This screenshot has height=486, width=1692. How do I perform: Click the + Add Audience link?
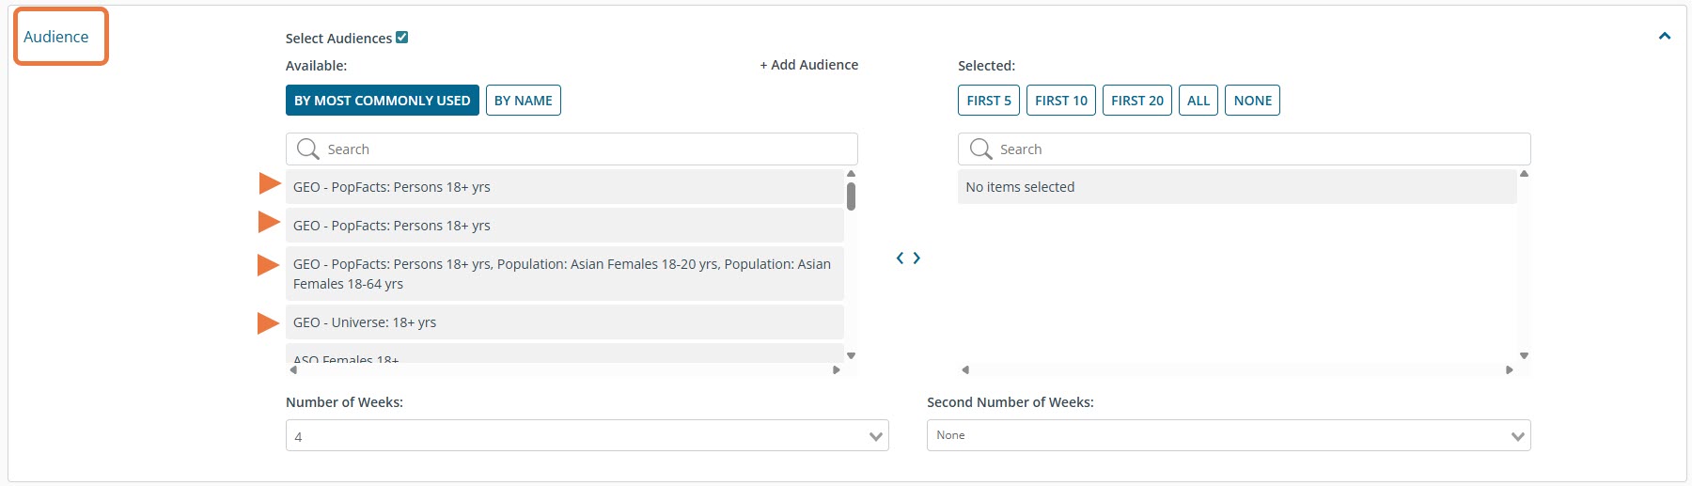pos(808,65)
